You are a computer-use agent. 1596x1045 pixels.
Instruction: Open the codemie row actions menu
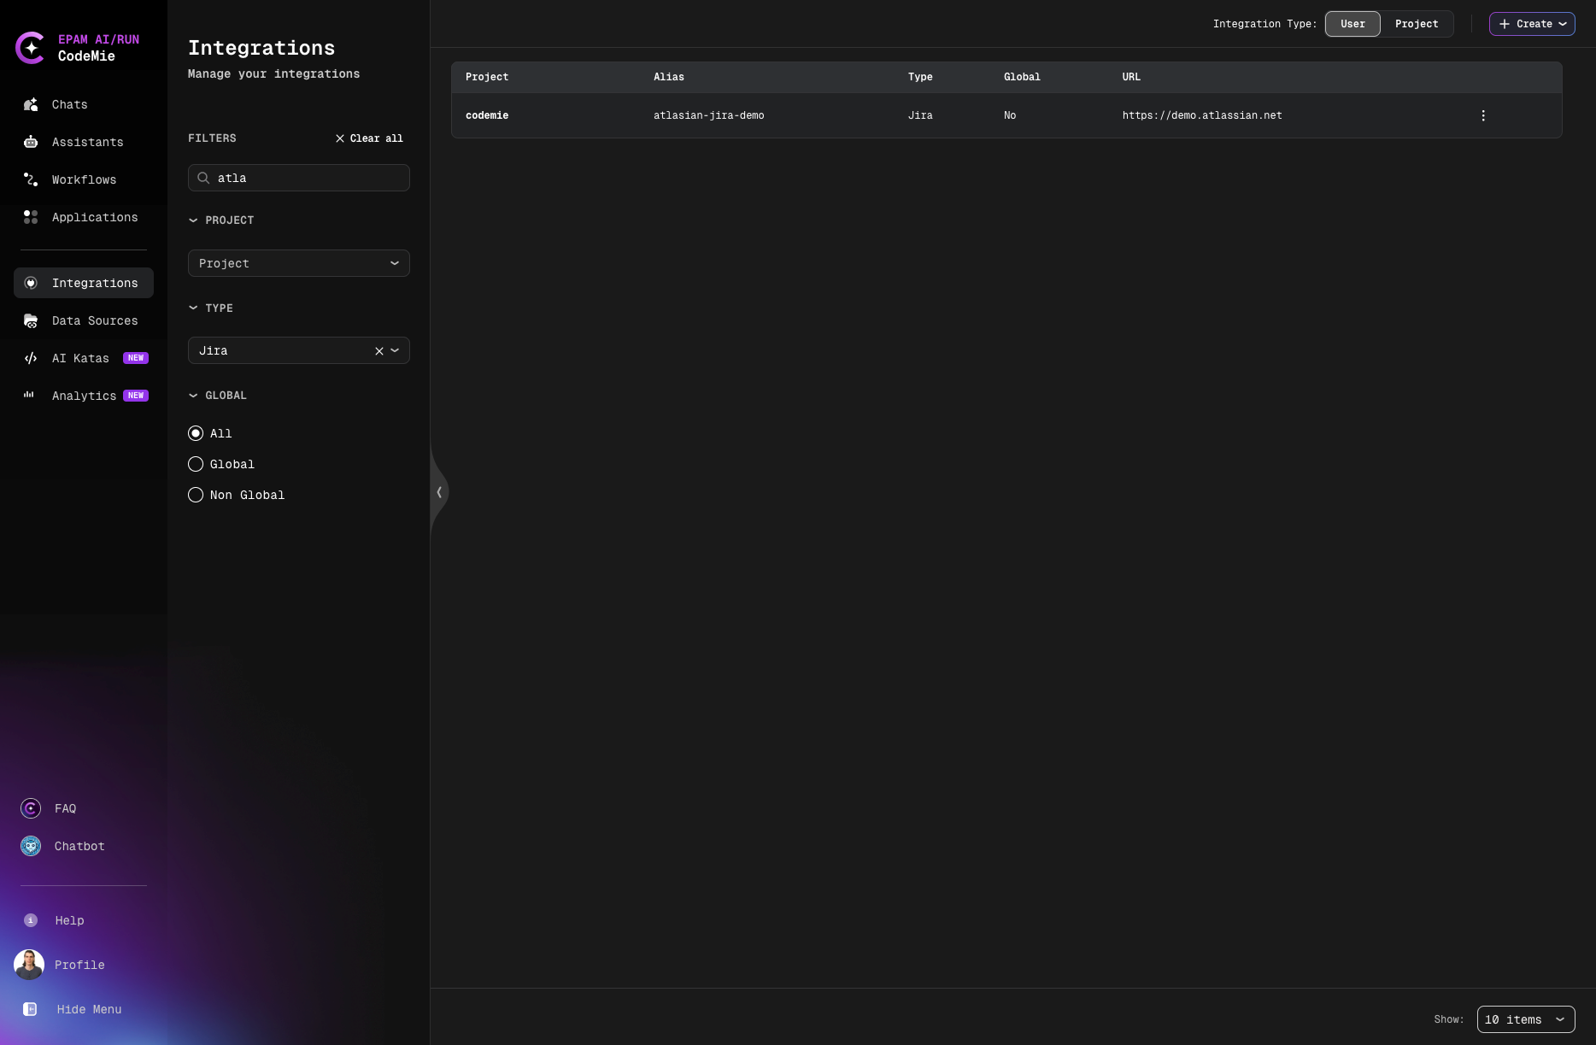[x=1483, y=115]
